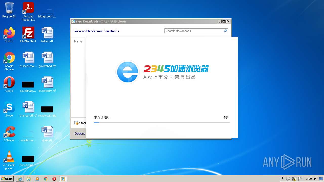Select complexrec... desktop file
The width and height of the screenshot is (324, 182).
[x=28, y=136]
